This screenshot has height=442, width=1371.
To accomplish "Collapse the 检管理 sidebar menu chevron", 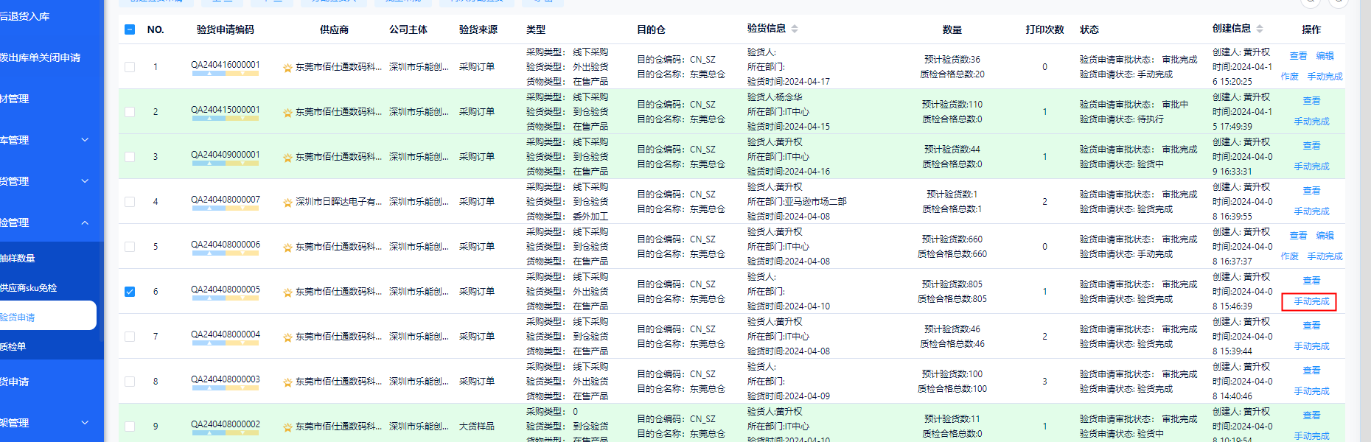I will click(85, 222).
